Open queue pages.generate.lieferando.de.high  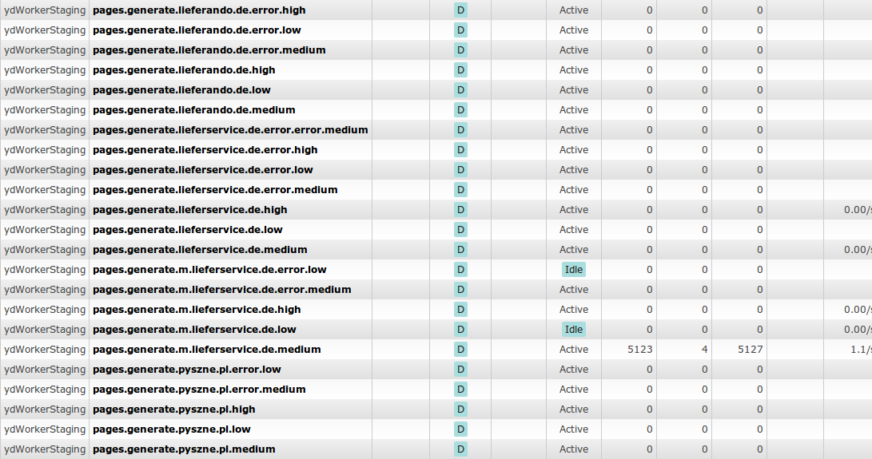tap(184, 70)
